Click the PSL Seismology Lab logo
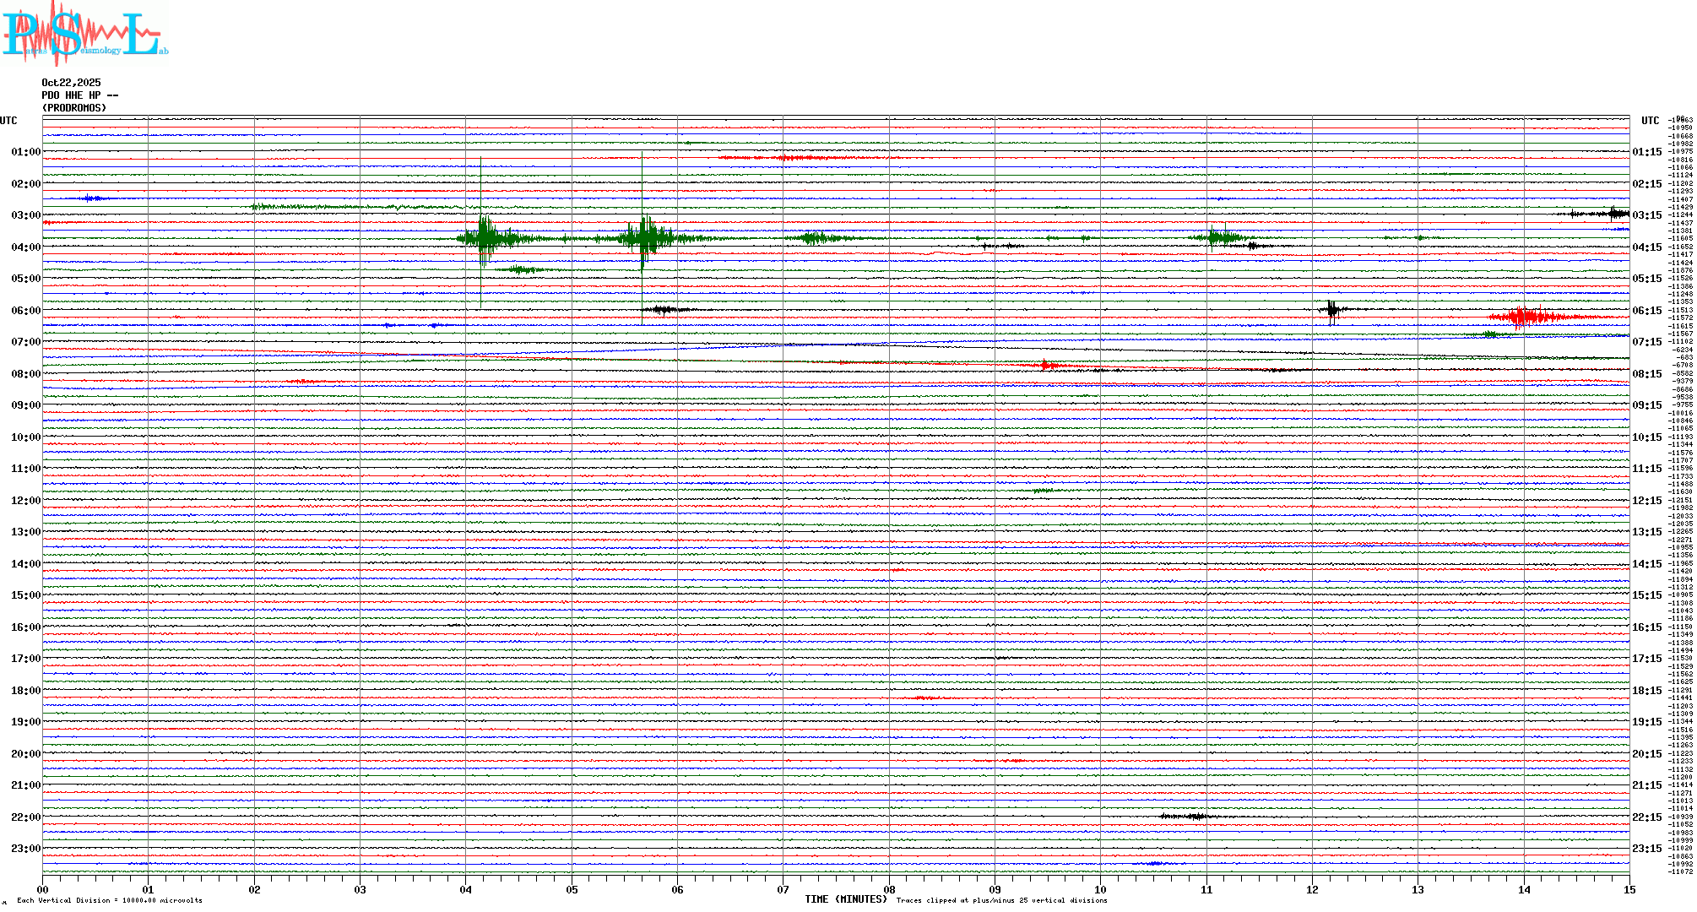The image size is (1697, 912). (84, 34)
